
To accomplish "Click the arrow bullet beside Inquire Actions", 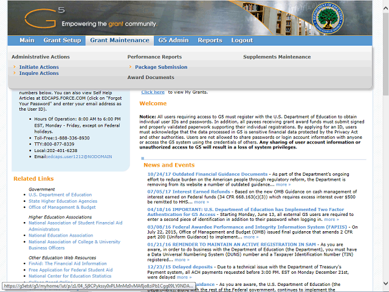I will click(15, 73).
